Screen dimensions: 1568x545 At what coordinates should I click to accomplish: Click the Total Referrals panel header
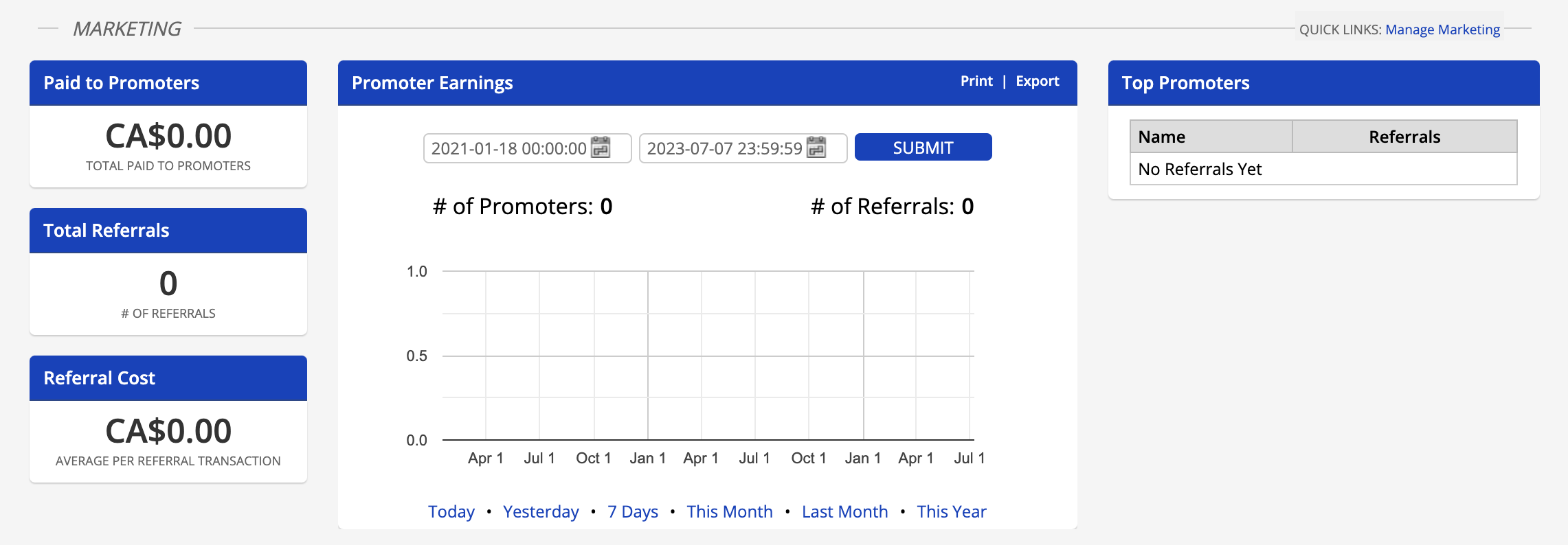[x=168, y=231]
